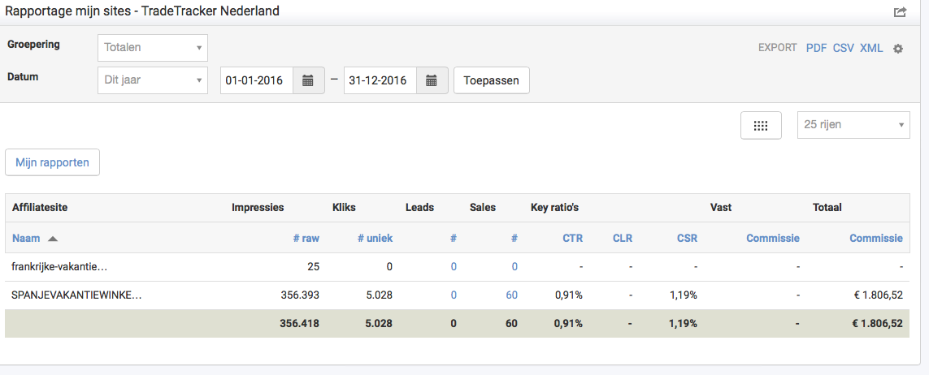The image size is (929, 375).
Task: Sort by Leads '#' column header
Action: click(454, 239)
